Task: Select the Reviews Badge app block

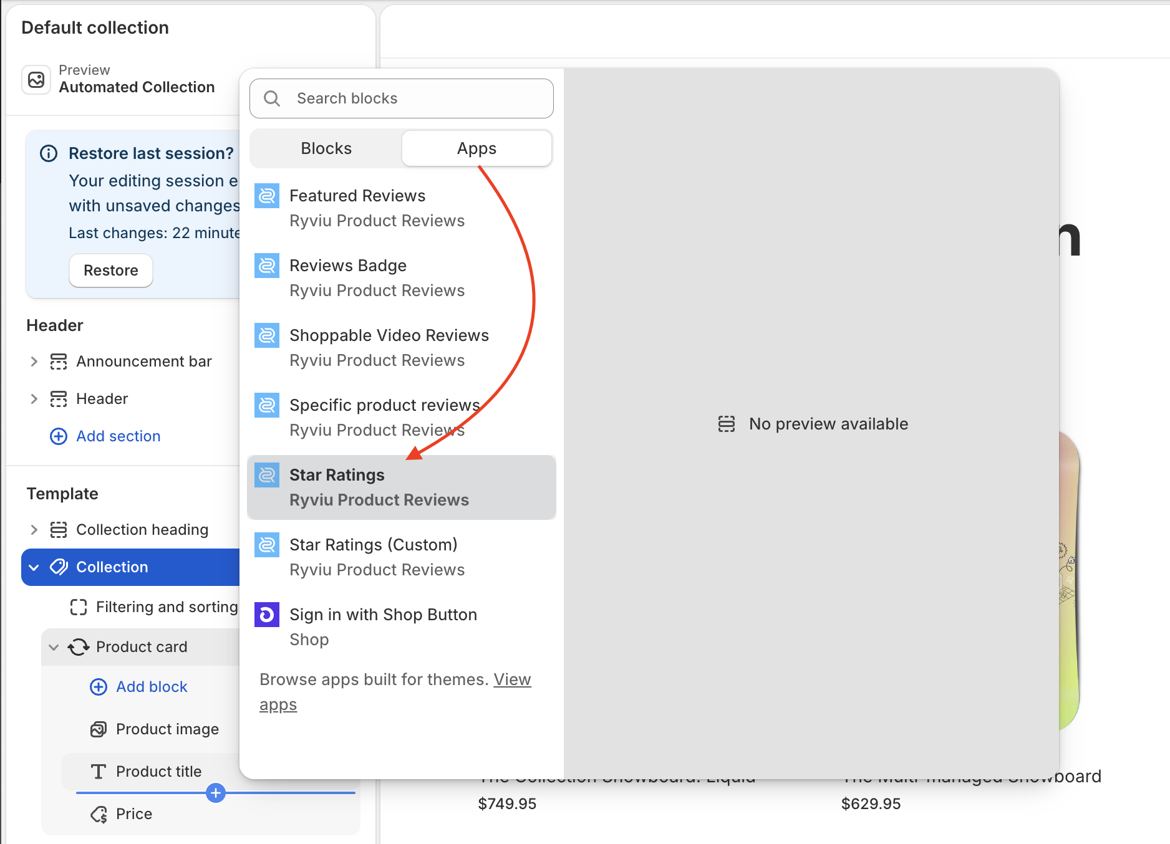Action: point(402,278)
